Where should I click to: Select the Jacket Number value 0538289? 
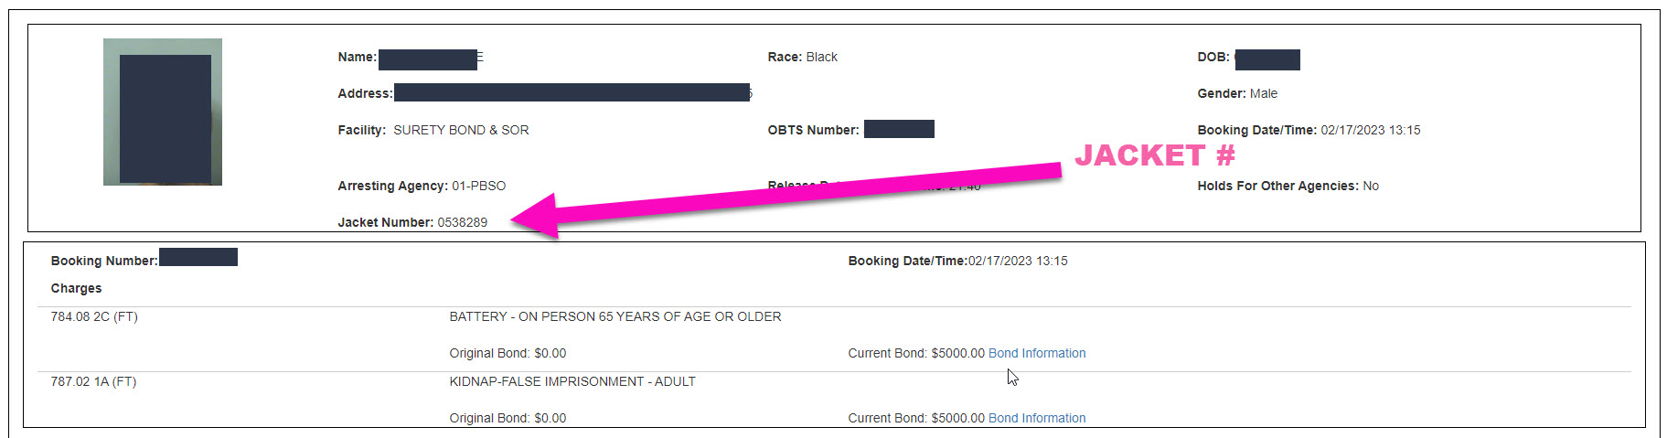(x=462, y=222)
